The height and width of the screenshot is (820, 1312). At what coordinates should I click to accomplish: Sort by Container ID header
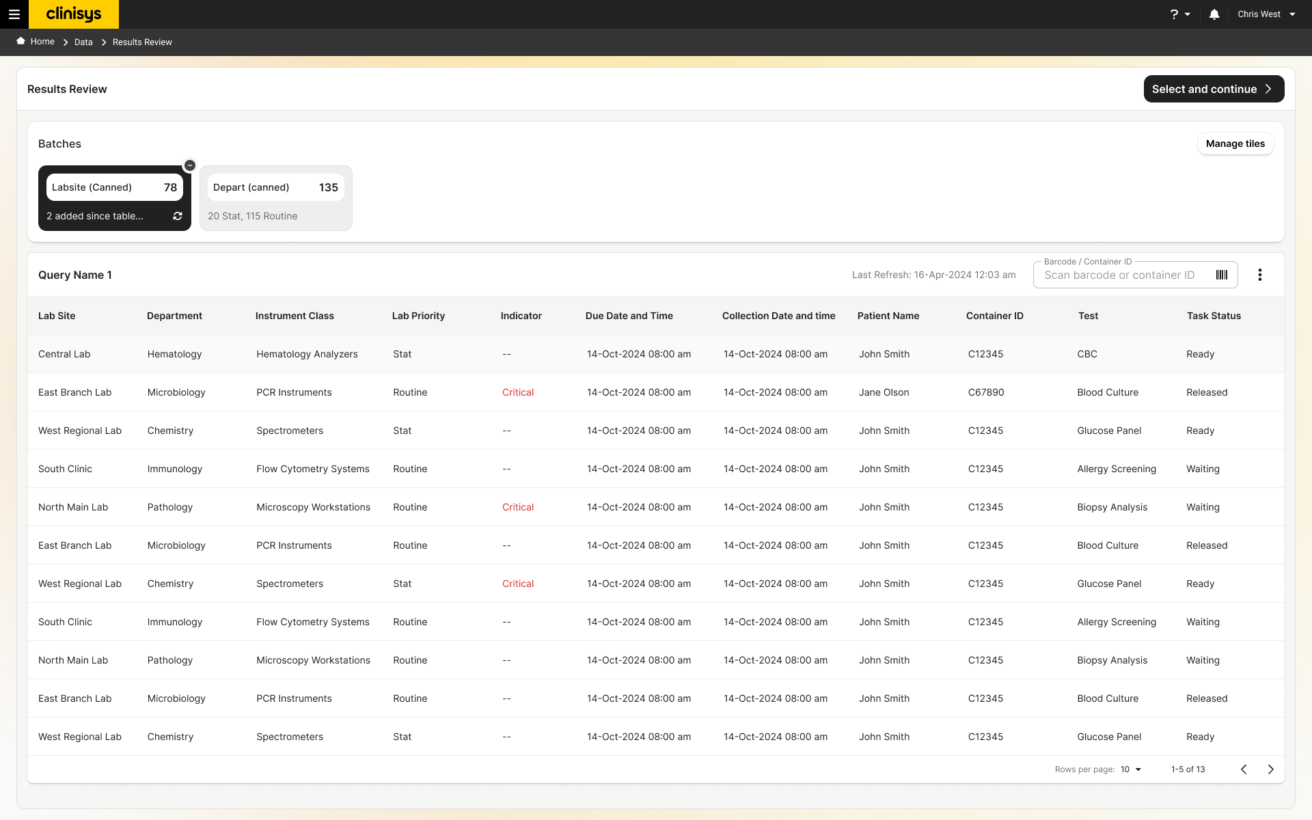pos(994,316)
